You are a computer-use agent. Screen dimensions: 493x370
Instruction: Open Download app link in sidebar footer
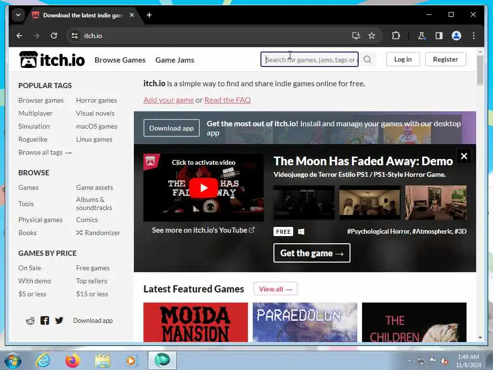click(x=93, y=320)
